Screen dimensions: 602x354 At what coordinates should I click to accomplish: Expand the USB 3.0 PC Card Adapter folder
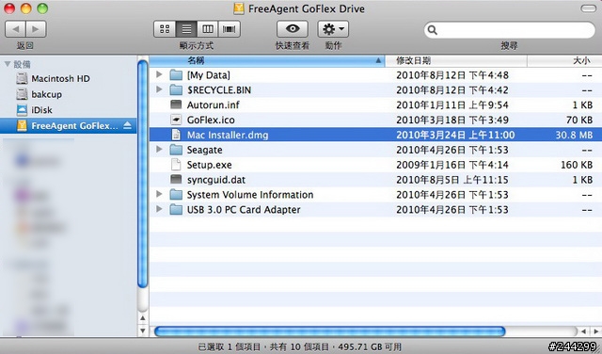coord(159,209)
